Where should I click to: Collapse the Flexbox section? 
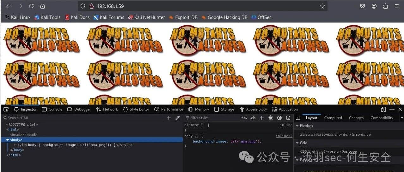click(297, 126)
